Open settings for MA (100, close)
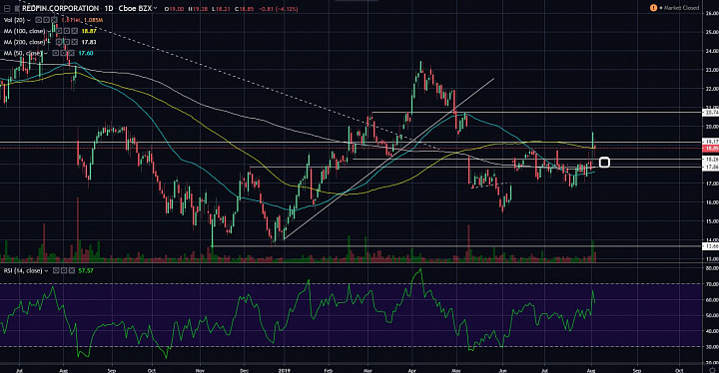Image resolution: width=719 pixels, height=373 pixels. (x=67, y=31)
